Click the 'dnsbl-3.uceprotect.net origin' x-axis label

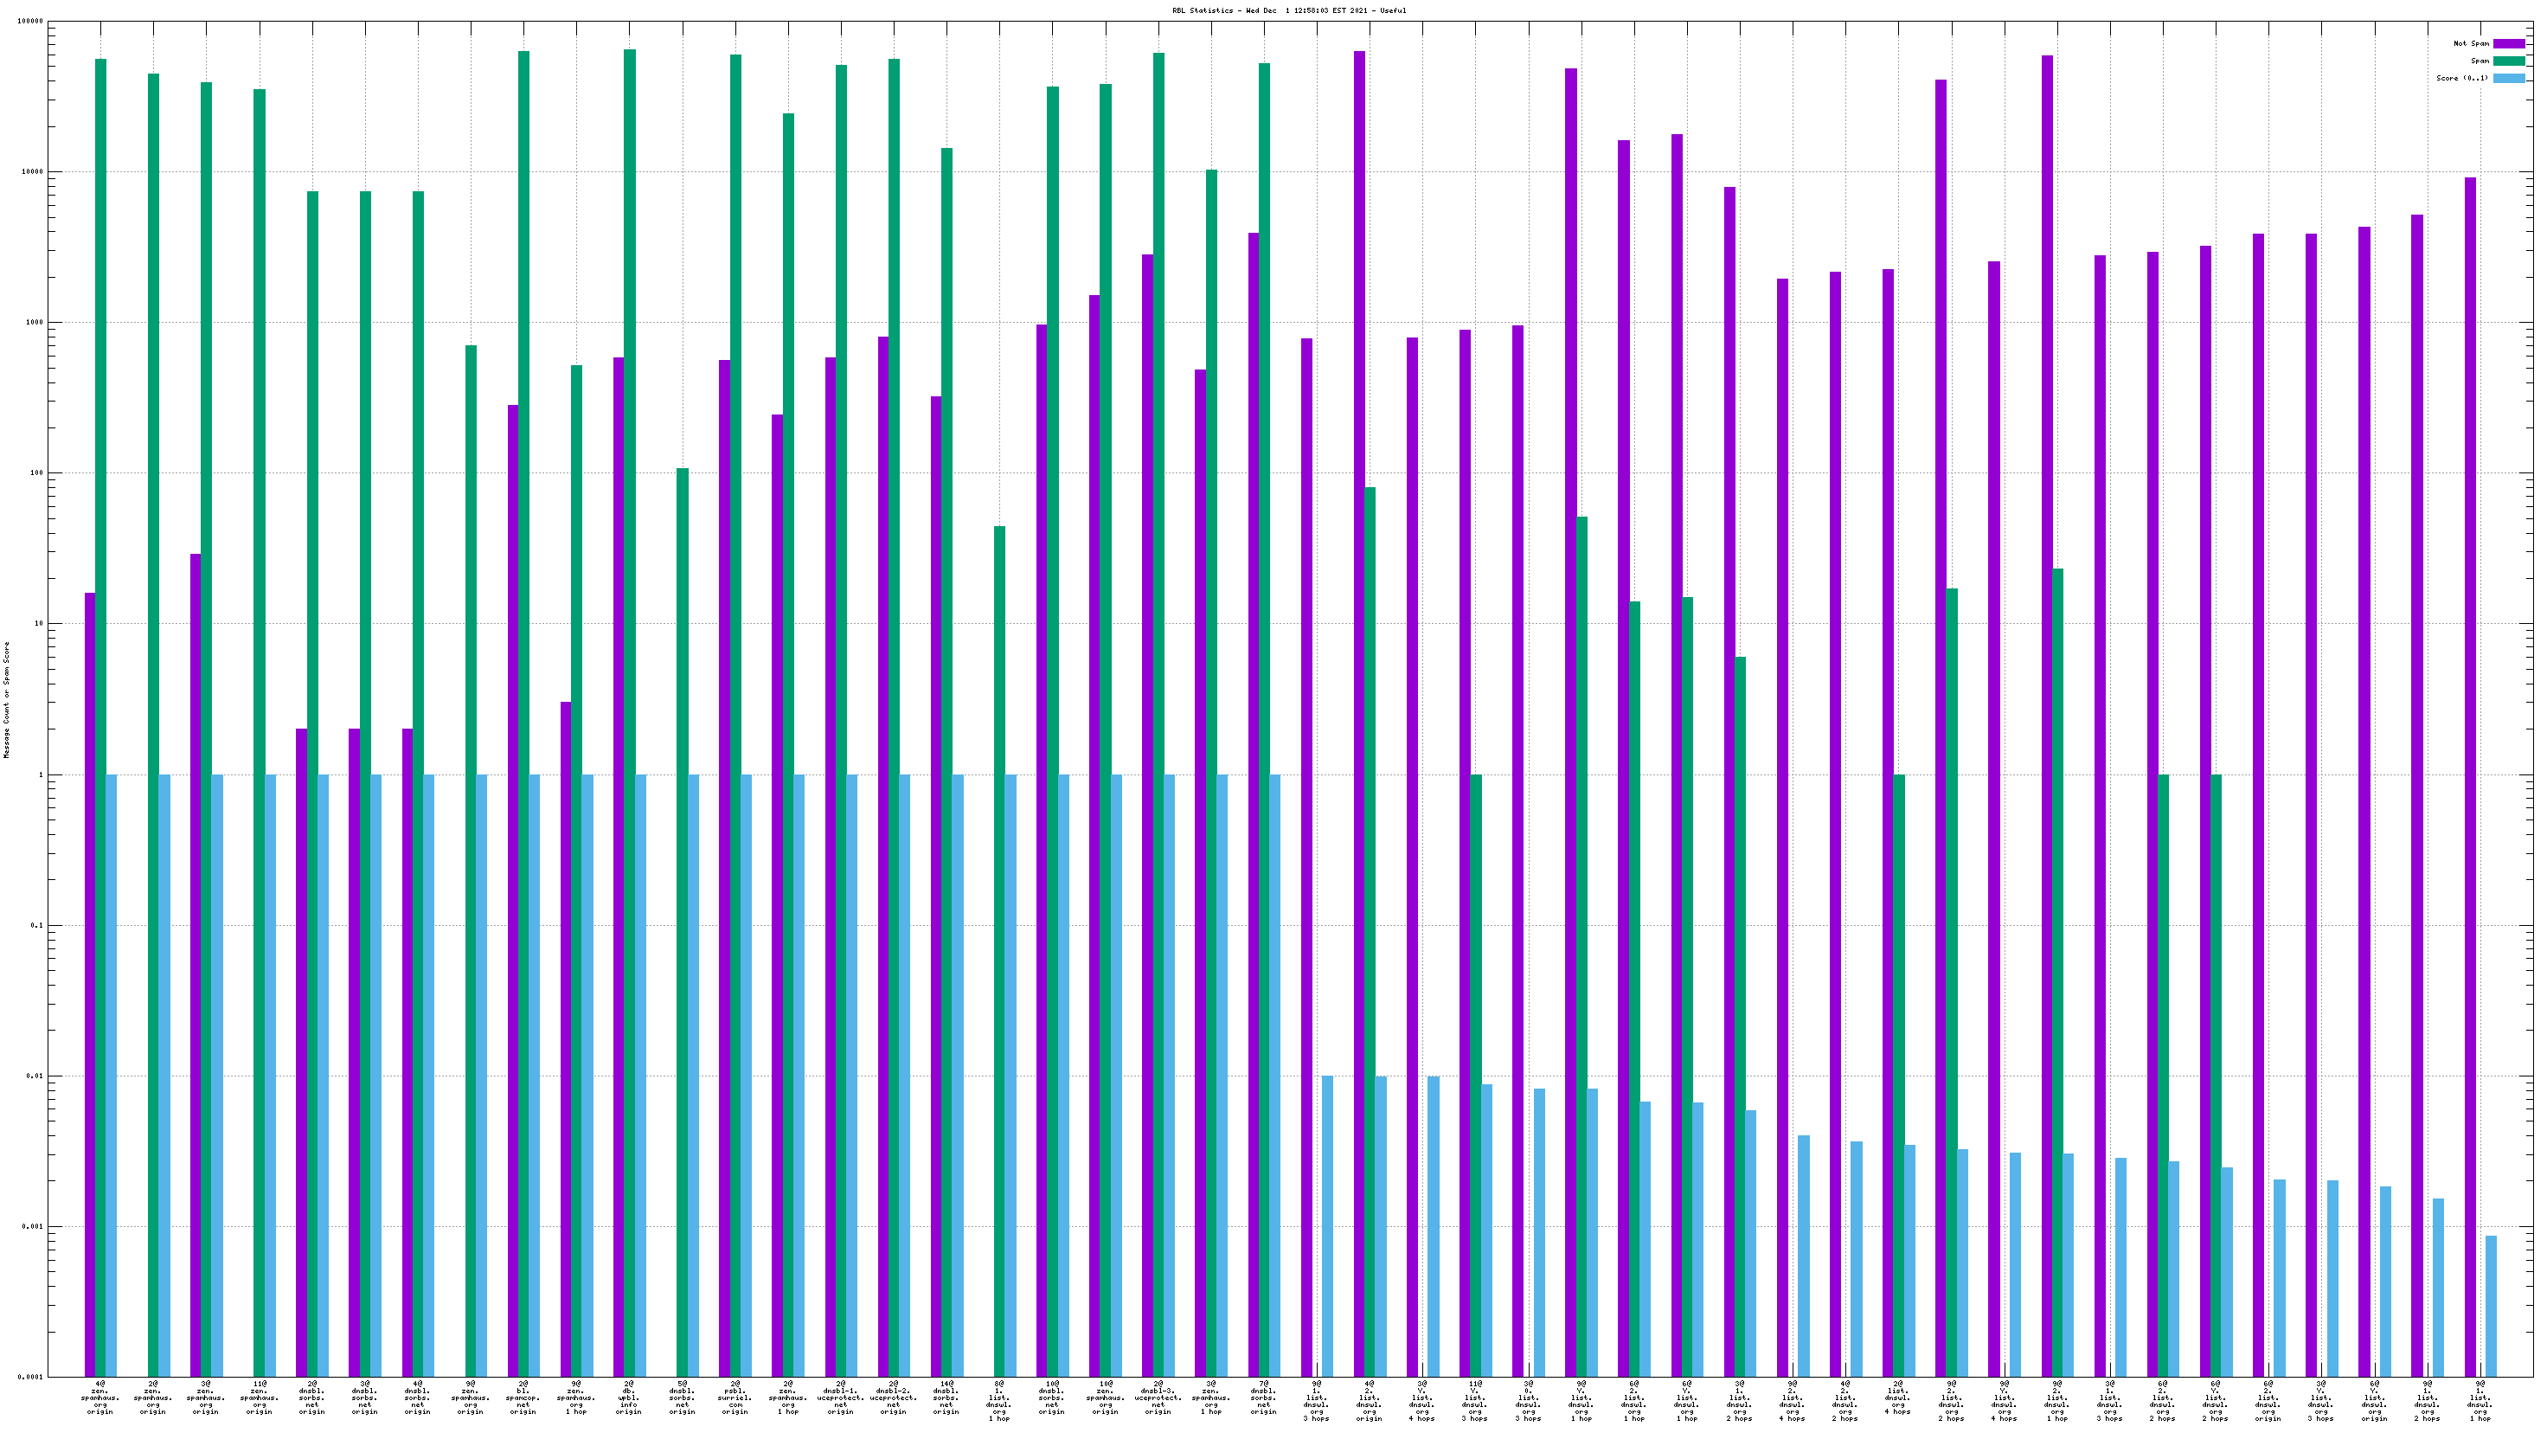pyautogui.click(x=1158, y=1398)
